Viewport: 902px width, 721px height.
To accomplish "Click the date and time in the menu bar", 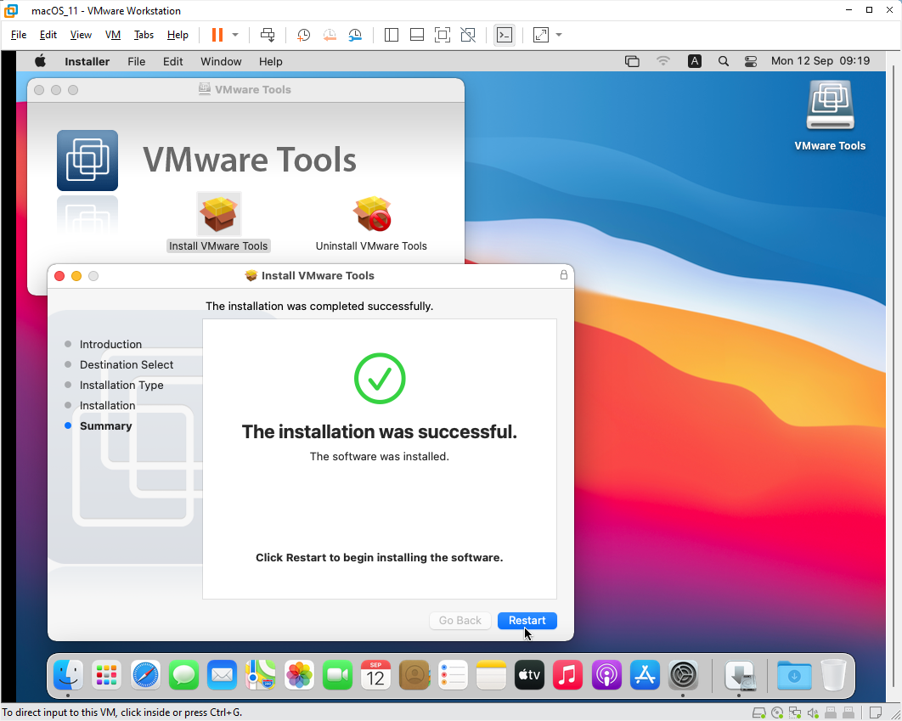I will click(820, 61).
